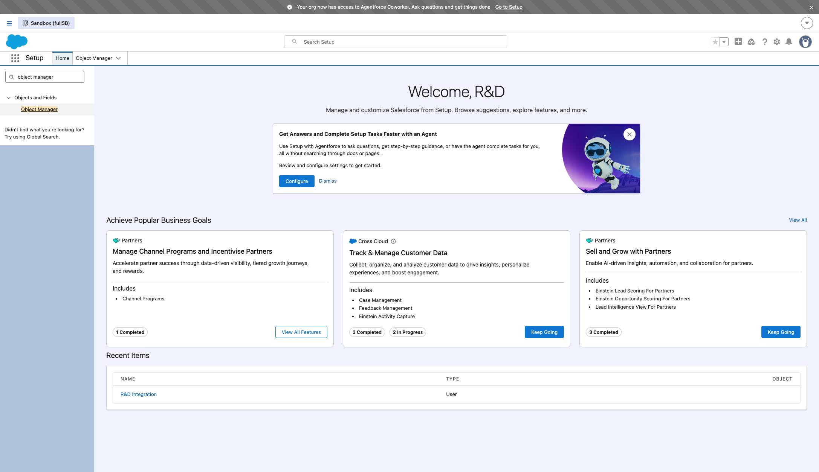Close the Agentforce setup promo card
Image resolution: width=819 pixels, height=472 pixels.
[x=630, y=134]
